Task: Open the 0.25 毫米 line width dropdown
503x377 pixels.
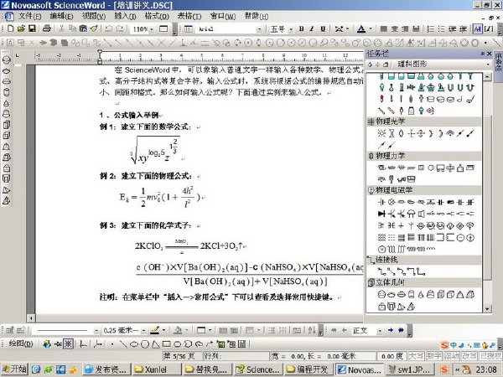Action: 143,331
